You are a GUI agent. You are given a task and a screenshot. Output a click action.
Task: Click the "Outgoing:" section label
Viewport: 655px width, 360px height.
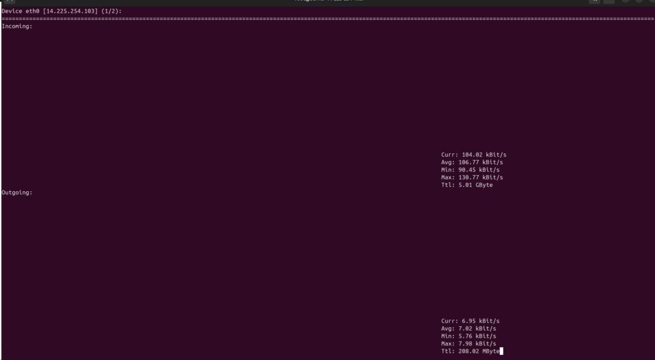17,192
